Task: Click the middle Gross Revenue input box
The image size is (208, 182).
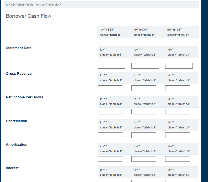Action: (144, 88)
